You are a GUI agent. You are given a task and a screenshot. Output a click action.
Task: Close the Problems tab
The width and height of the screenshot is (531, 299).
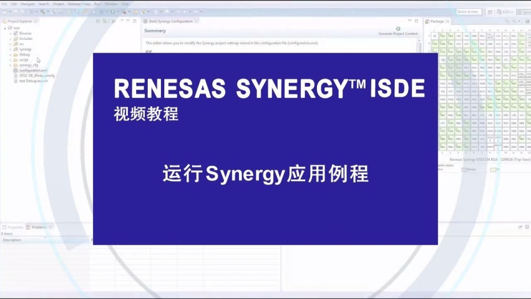(x=50, y=228)
